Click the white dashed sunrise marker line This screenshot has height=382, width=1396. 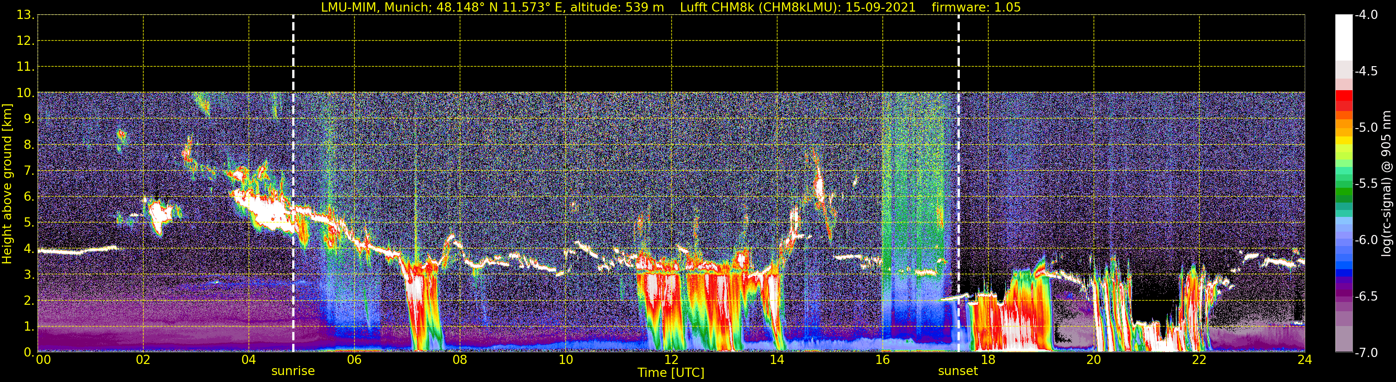[293, 184]
